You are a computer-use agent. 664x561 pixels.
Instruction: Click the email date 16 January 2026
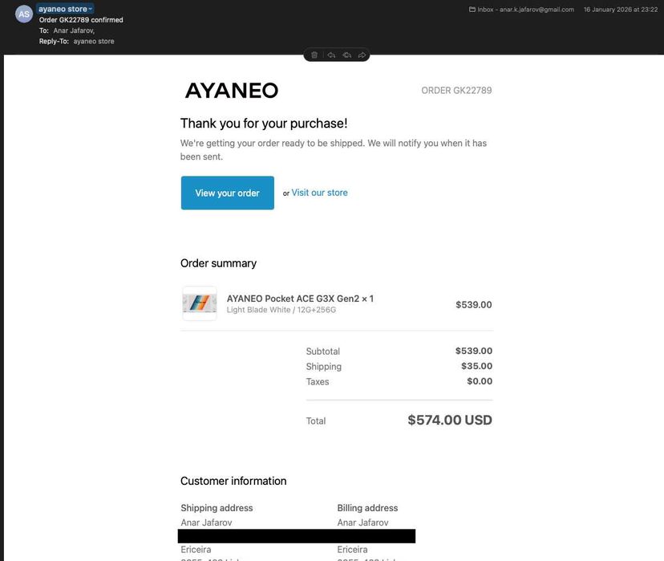[x=621, y=10]
